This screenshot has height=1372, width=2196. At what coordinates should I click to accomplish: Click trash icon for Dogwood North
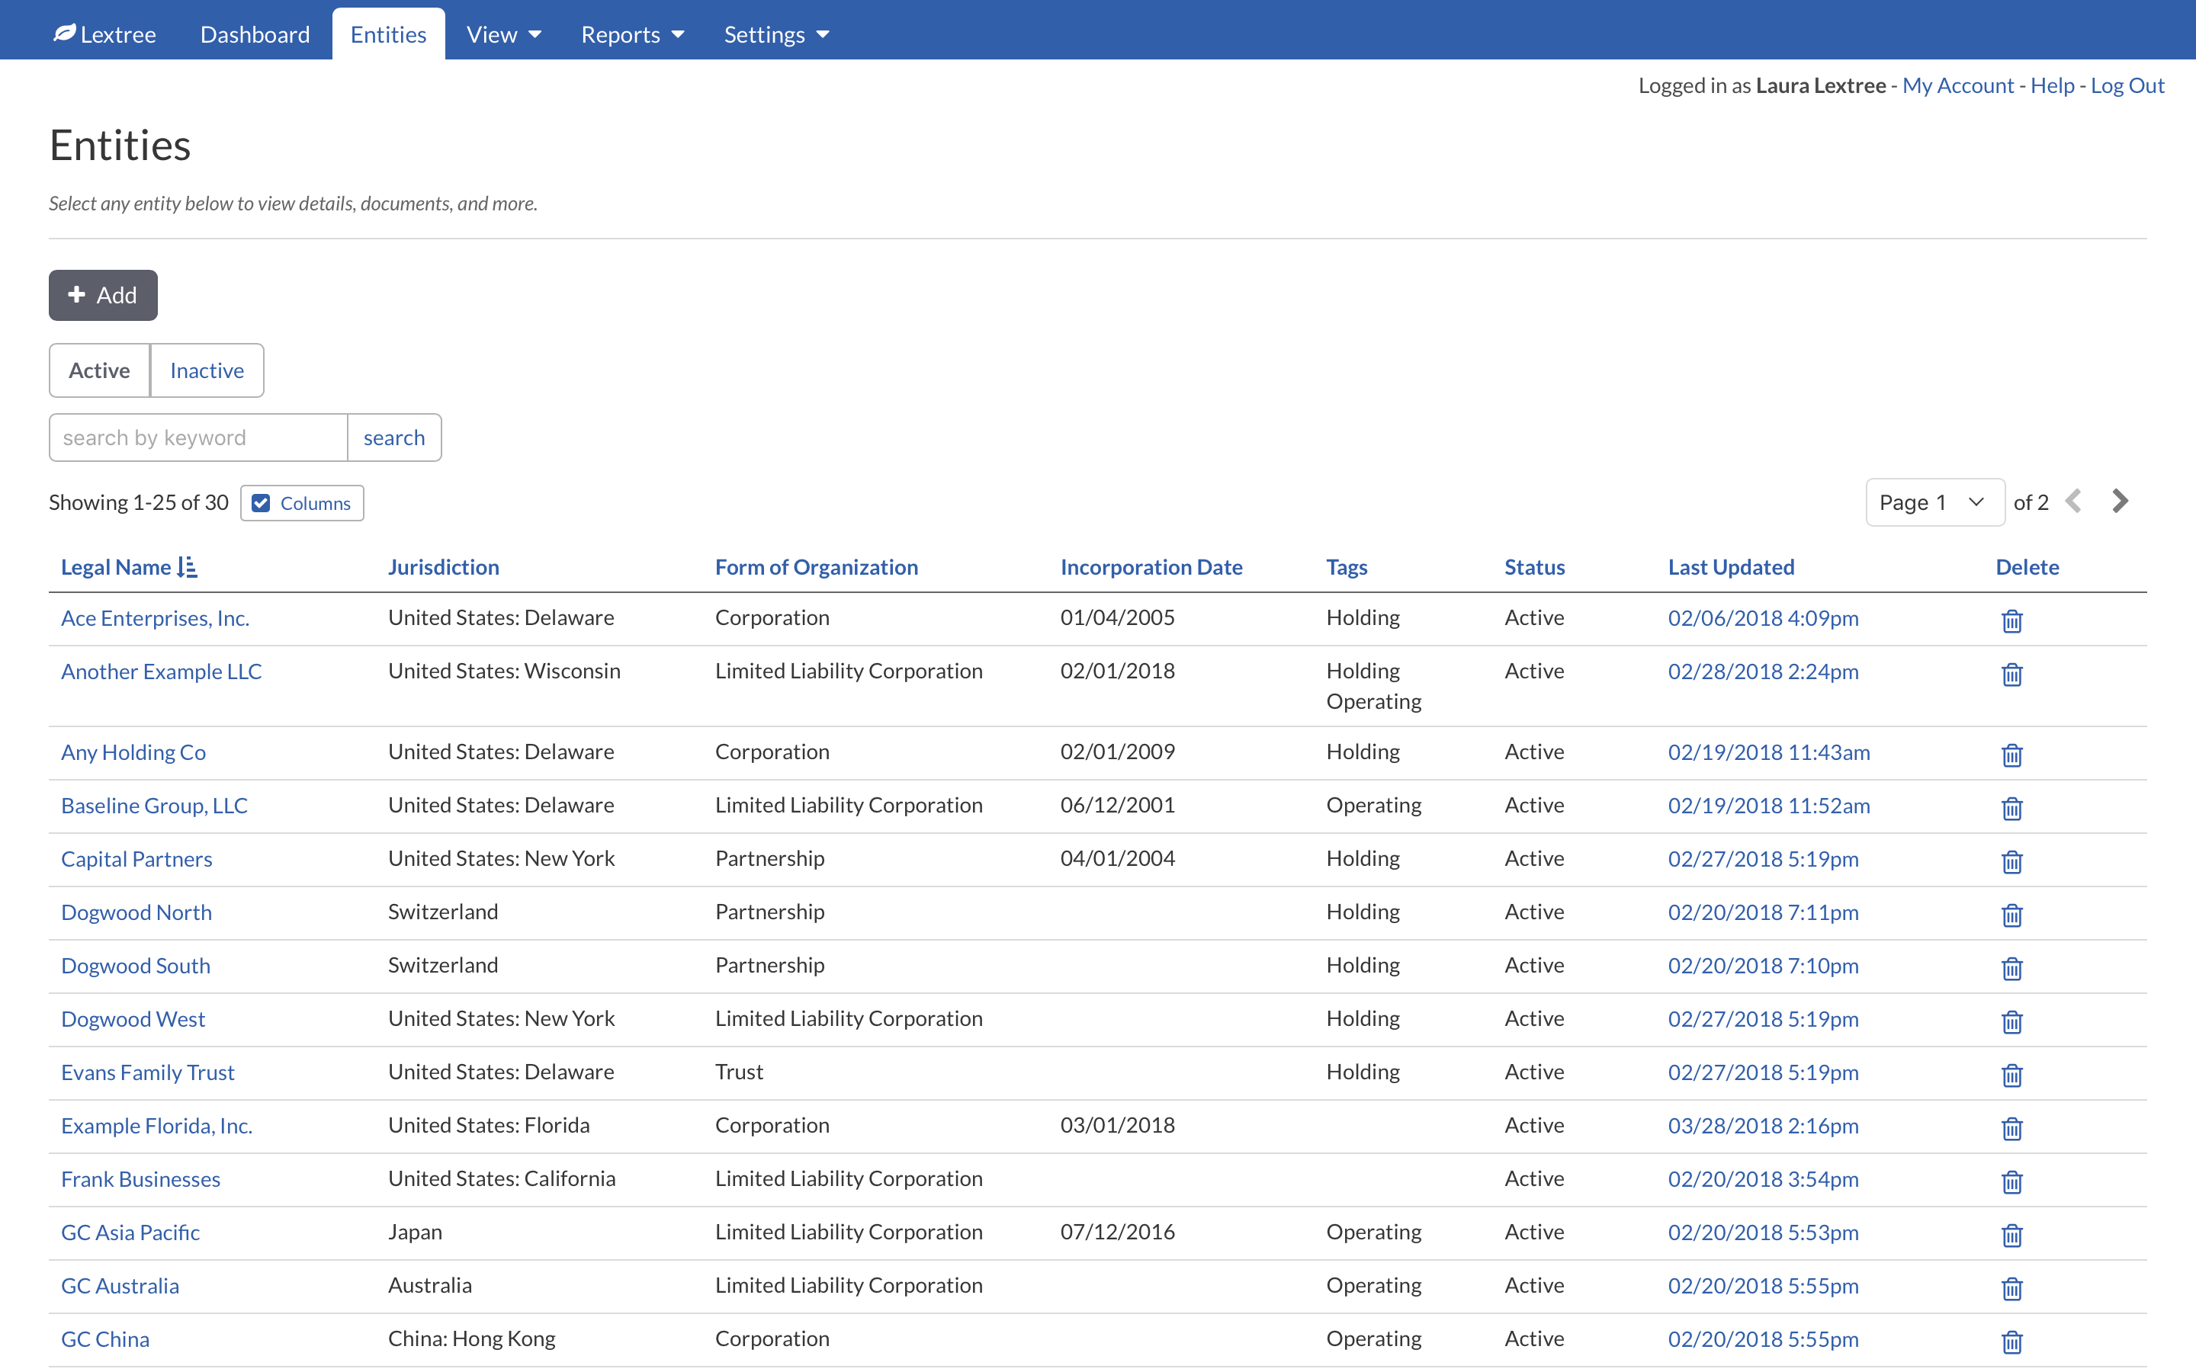(2011, 915)
